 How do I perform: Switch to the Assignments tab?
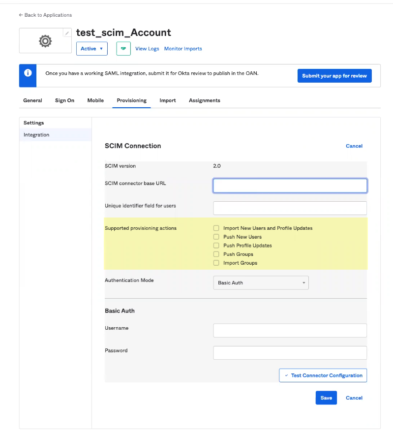204,100
